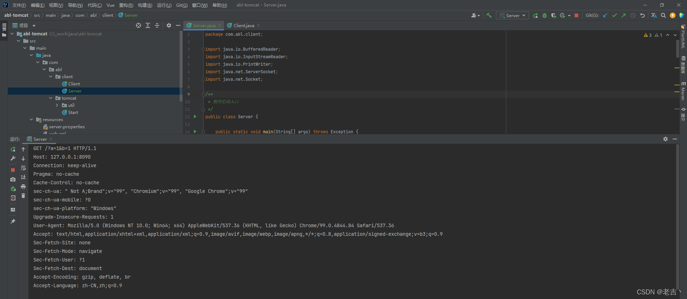Screen dimensions: 687x299
Task: Rerun Server in the run panel
Action: tap(13, 149)
